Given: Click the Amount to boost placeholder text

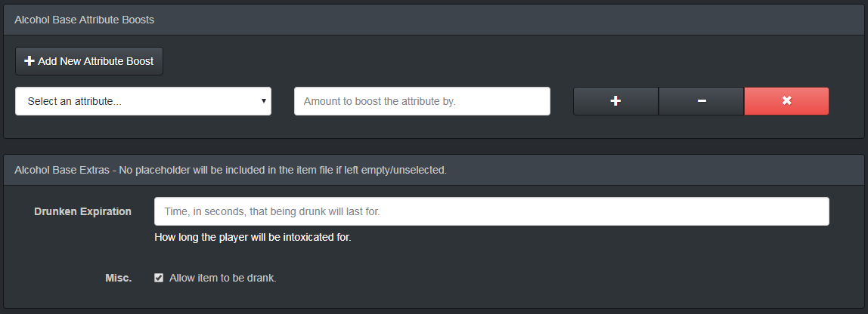Looking at the screenshot, I should coord(380,101).
